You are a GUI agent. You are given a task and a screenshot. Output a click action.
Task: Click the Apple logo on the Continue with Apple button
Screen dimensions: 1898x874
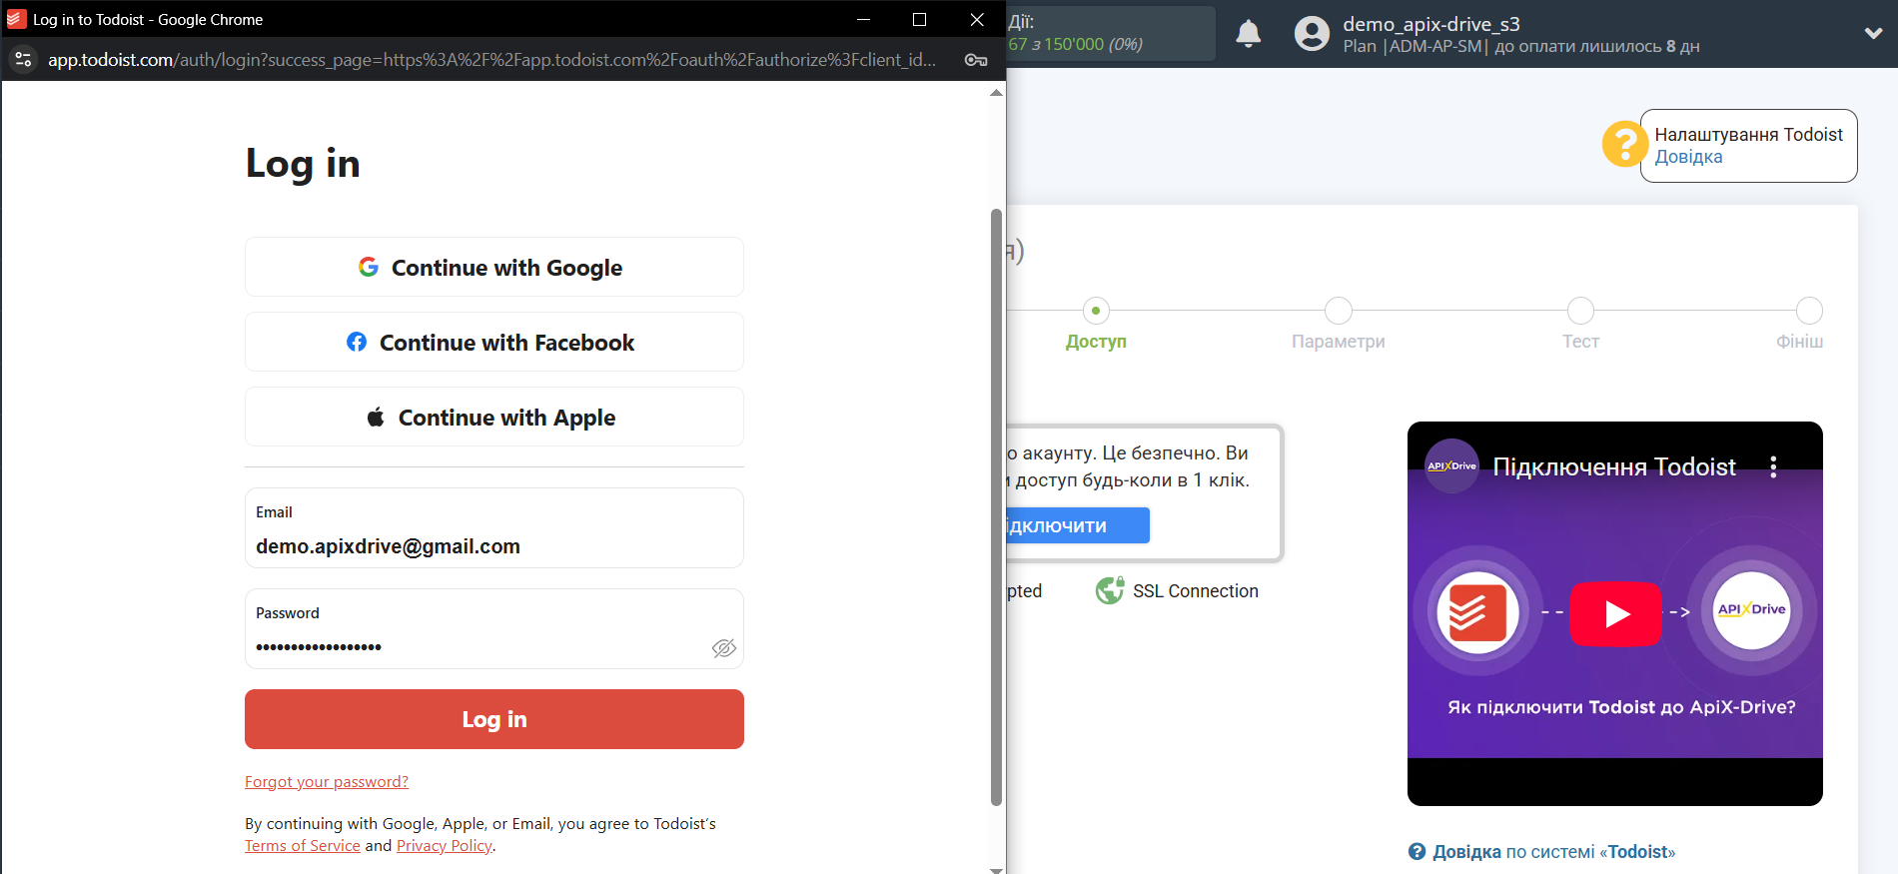tap(376, 417)
